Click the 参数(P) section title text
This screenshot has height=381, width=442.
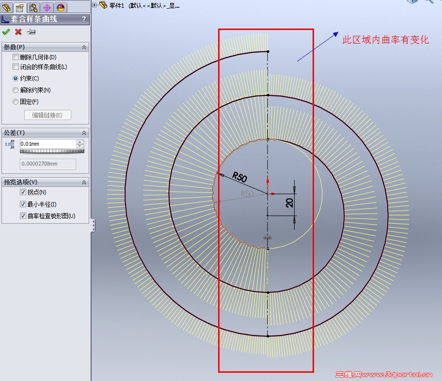14,47
